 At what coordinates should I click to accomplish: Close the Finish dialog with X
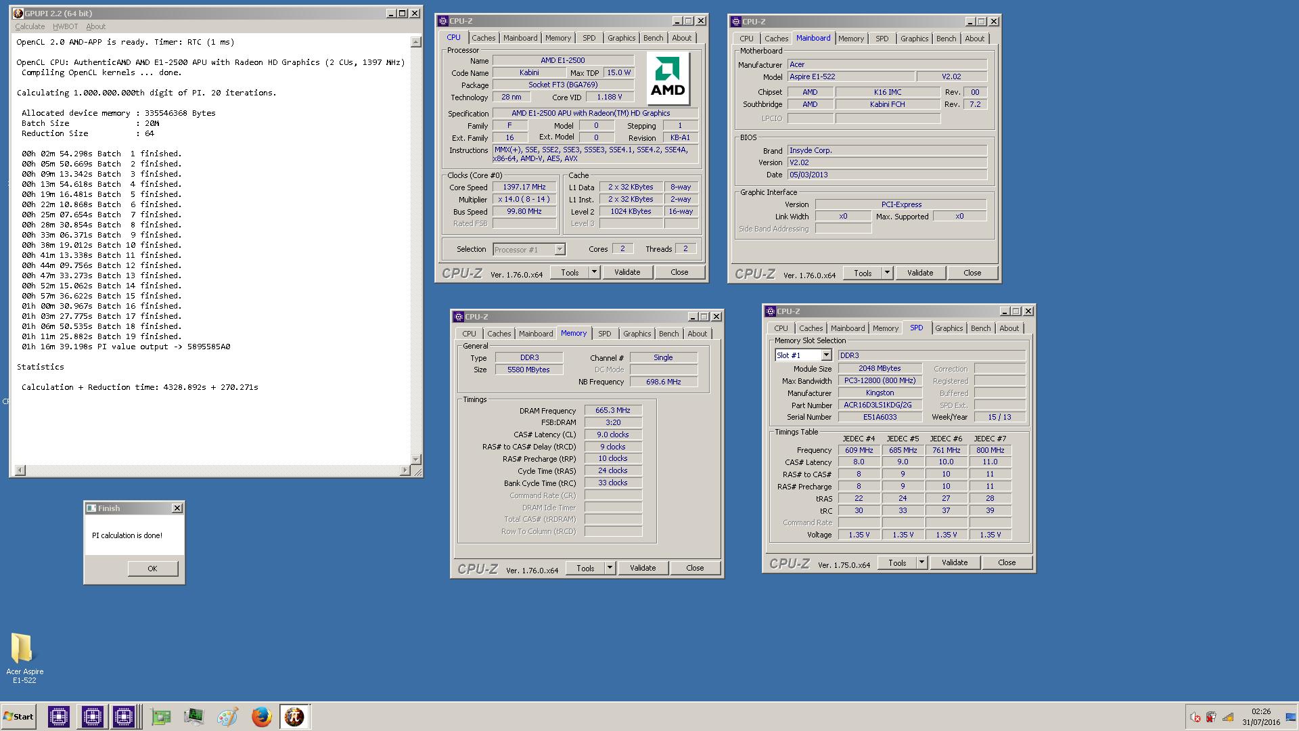(177, 508)
